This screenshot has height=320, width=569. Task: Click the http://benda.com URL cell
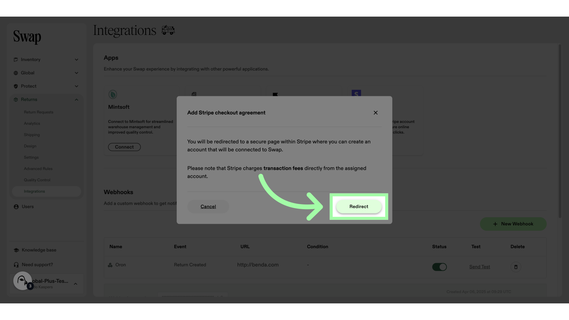[x=258, y=265]
